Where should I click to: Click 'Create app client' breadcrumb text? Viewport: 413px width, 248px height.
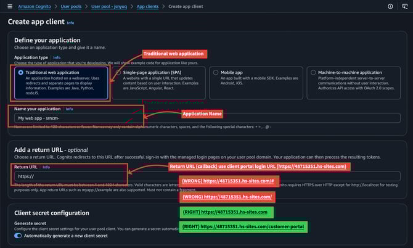pyautogui.click(x=186, y=6)
